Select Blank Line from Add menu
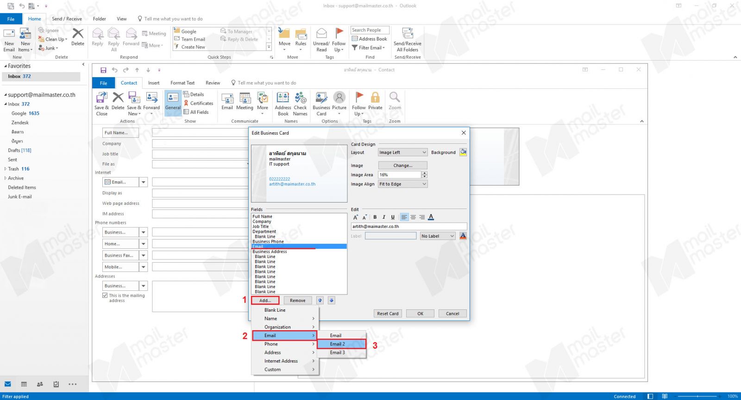This screenshot has width=741, height=400. pos(285,310)
